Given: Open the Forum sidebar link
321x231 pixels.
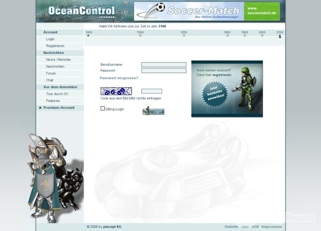Looking at the screenshot, I should (x=51, y=73).
